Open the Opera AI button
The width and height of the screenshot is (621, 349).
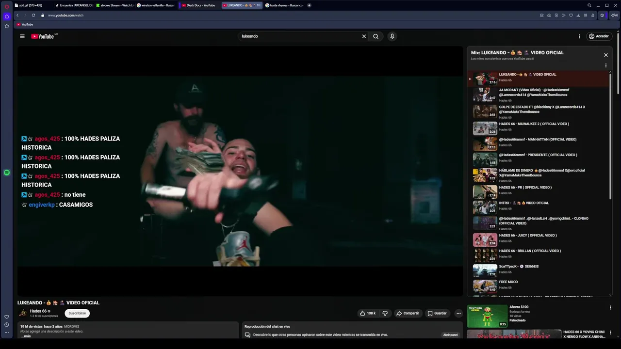pyautogui.click(x=615, y=16)
